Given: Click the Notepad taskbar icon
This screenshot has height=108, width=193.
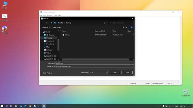Looking at the screenshot, I should tap(44, 106).
